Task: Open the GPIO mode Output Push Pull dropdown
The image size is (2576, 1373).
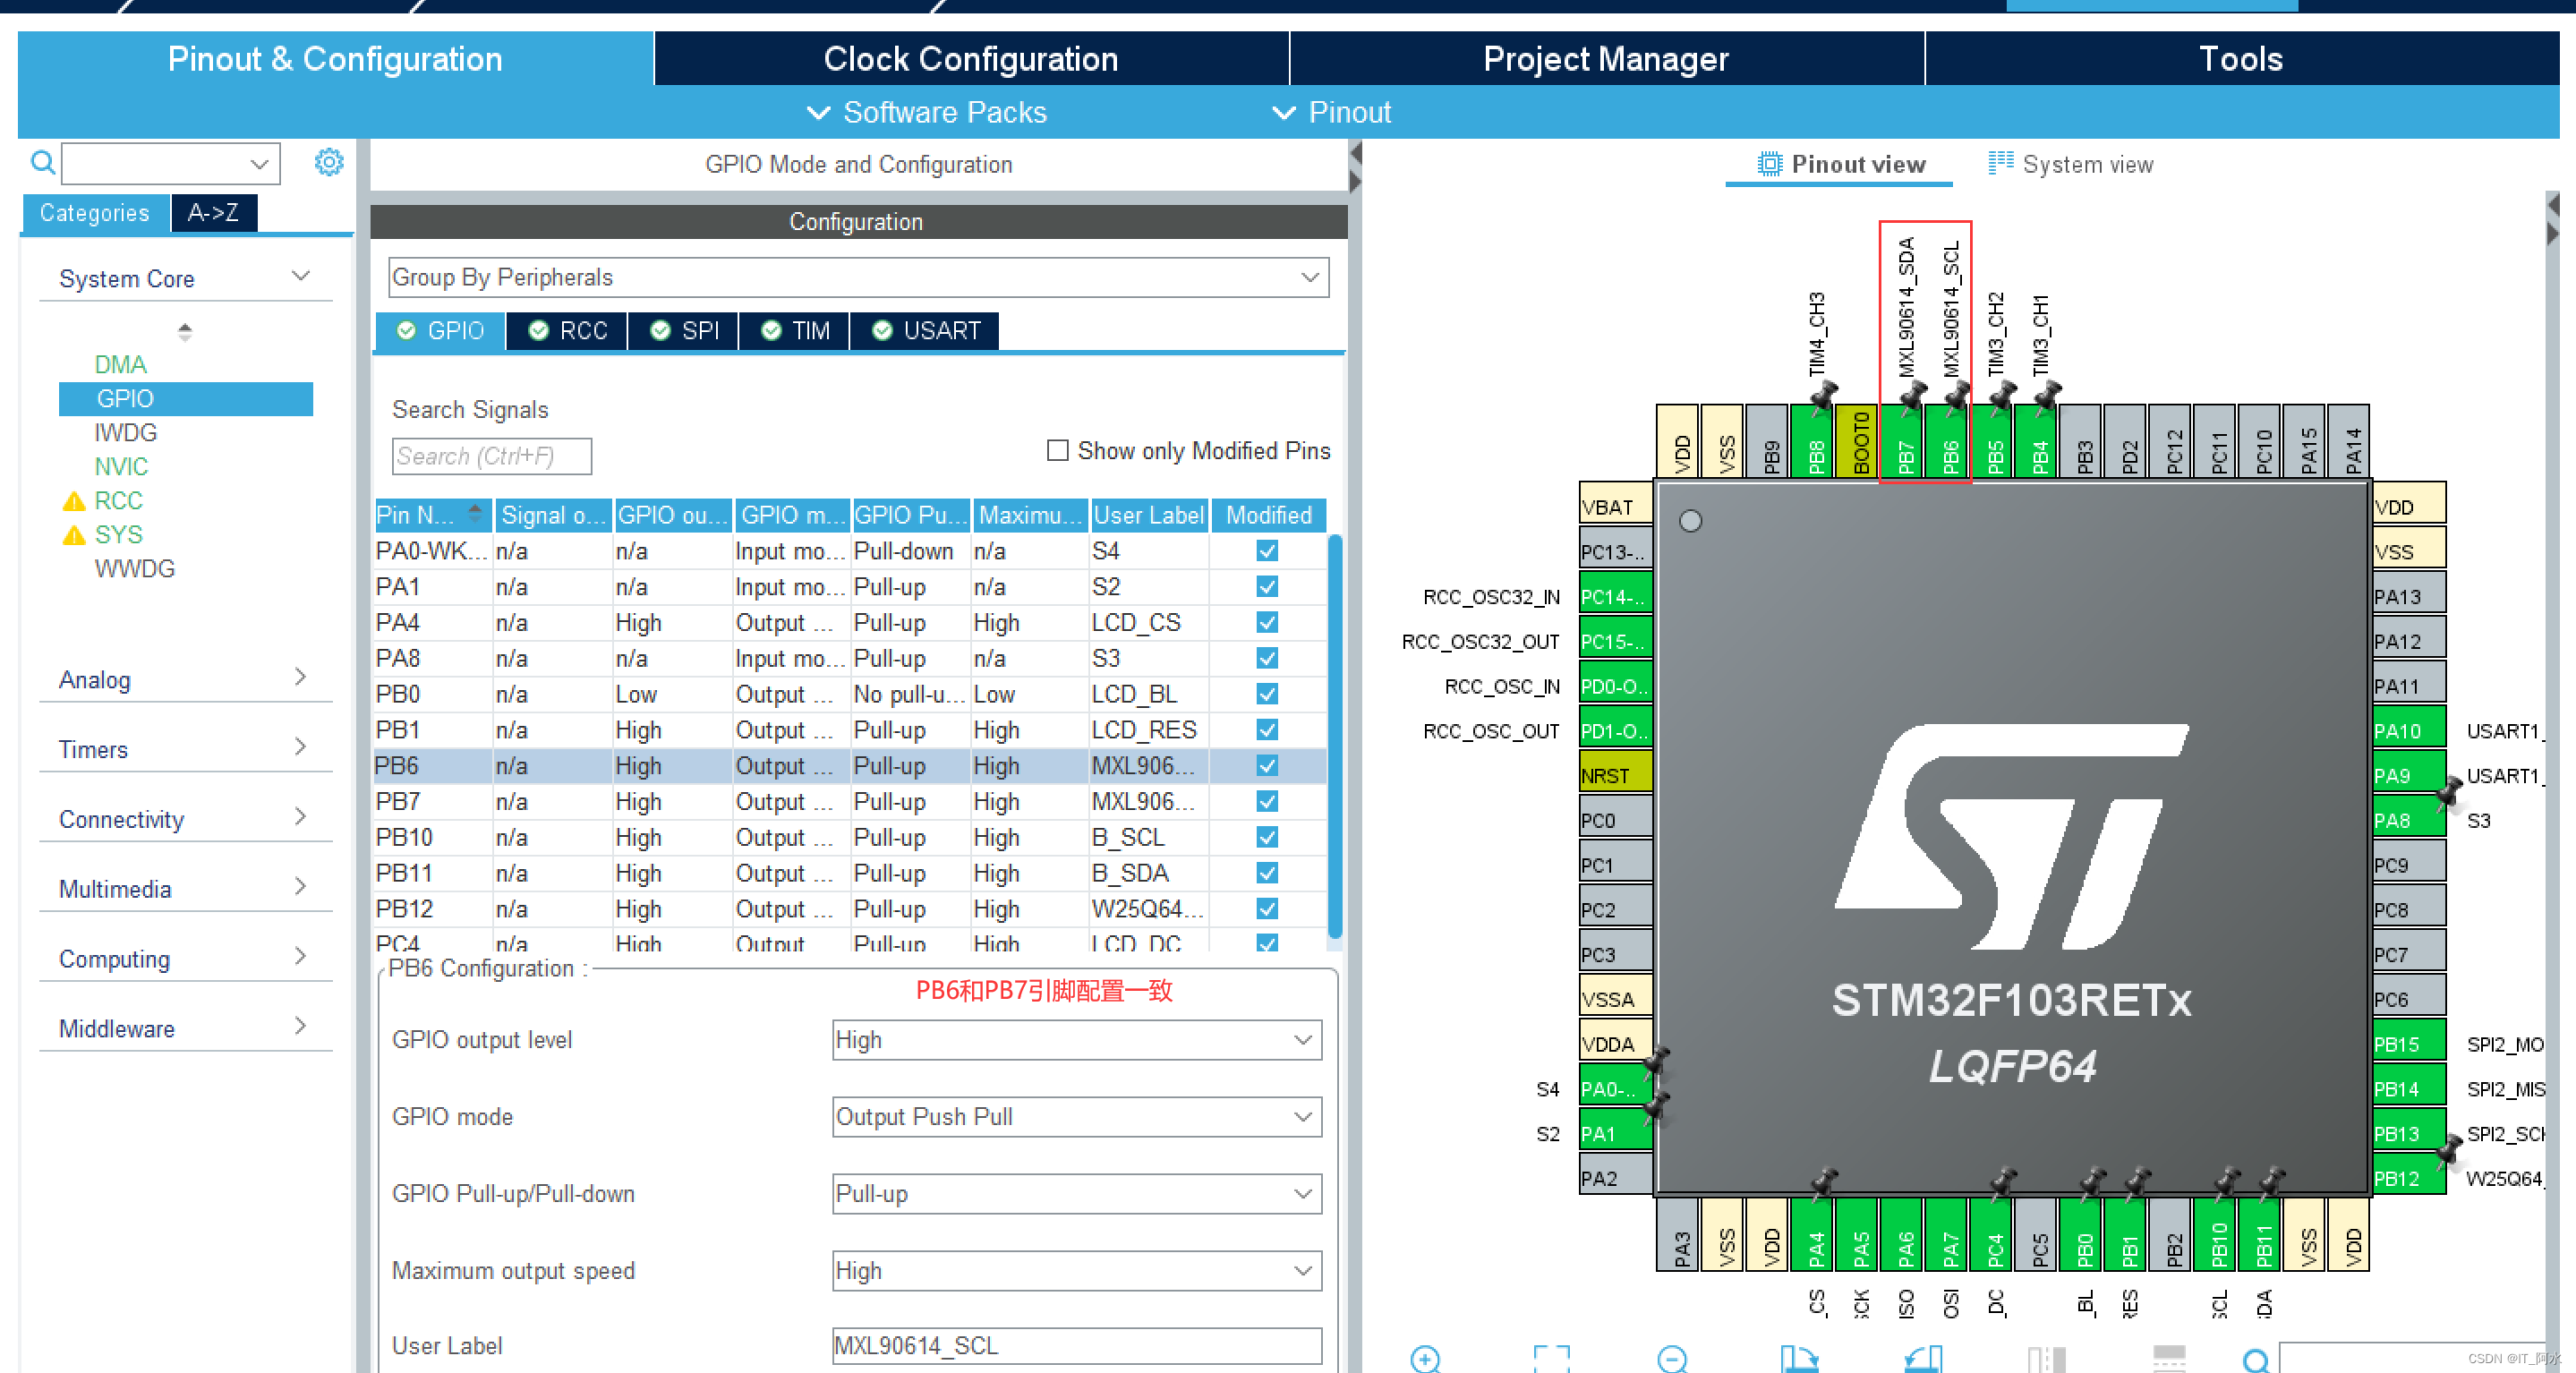Action: 1076,1116
